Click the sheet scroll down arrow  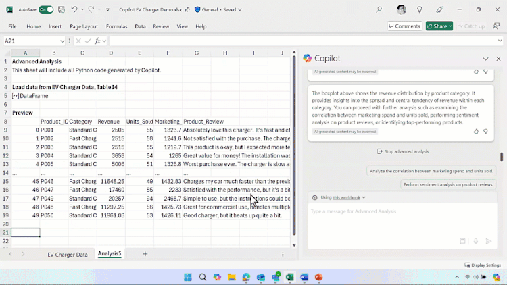294,245
